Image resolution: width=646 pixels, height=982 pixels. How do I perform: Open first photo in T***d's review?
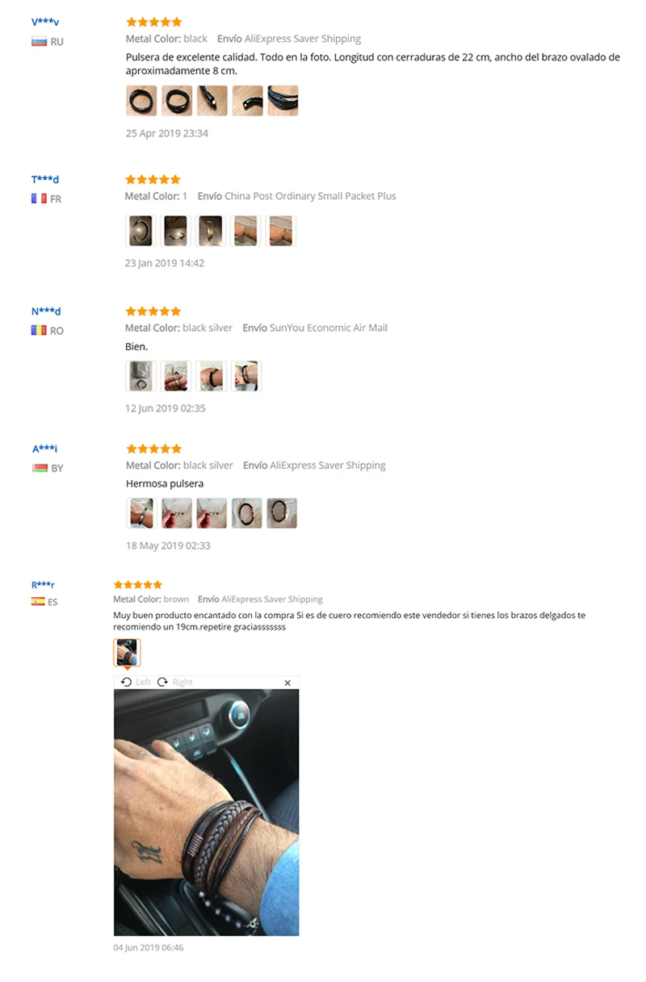(141, 231)
